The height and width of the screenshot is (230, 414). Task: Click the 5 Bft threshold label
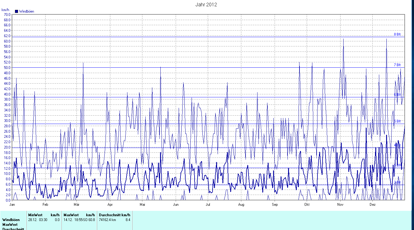[397, 121]
